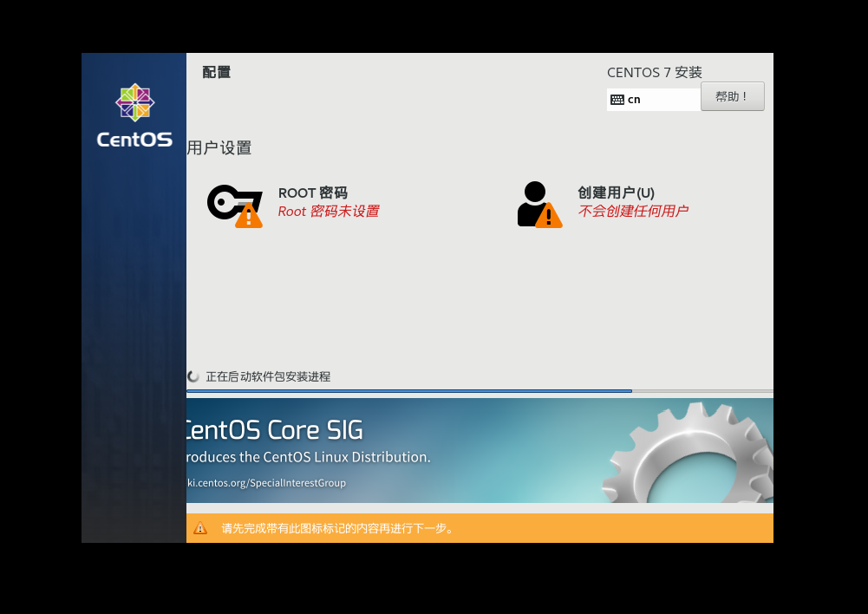This screenshot has height=614, width=868.
Task: Click the spinning progress indicator icon
Action: pyautogui.click(x=193, y=376)
